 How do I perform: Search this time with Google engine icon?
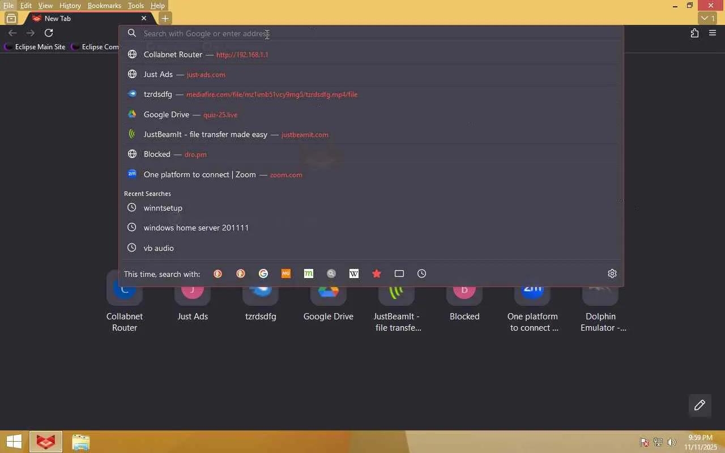(x=263, y=273)
